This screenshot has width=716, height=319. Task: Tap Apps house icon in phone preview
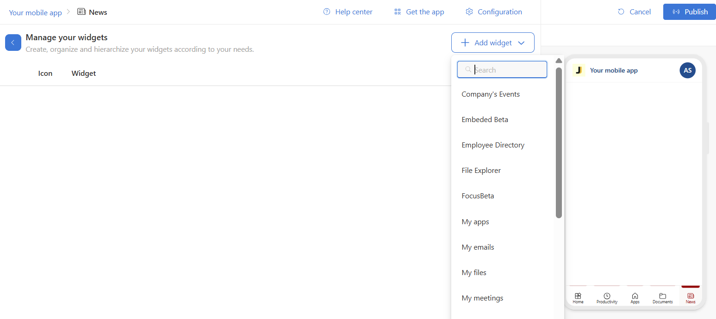point(635,296)
